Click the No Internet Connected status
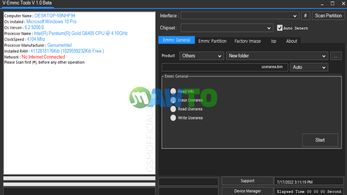This screenshot has height=195, width=347. click(43, 57)
